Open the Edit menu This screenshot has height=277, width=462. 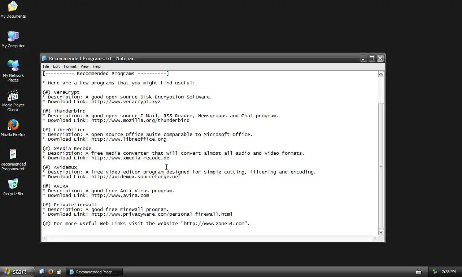click(x=56, y=66)
